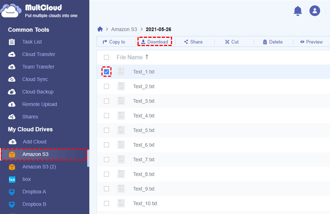This screenshot has width=330, height=214.
Task: Select the Text_8.txt file name
Action: (x=144, y=174)
